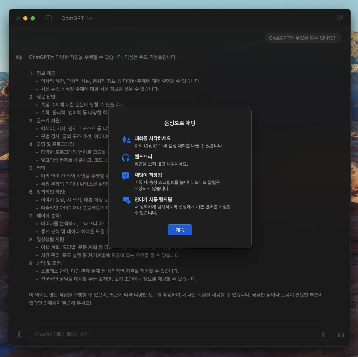Screen dimensions: 358x357
Task: Click list heading '5. 번역:'
Action: coord(38,168)
